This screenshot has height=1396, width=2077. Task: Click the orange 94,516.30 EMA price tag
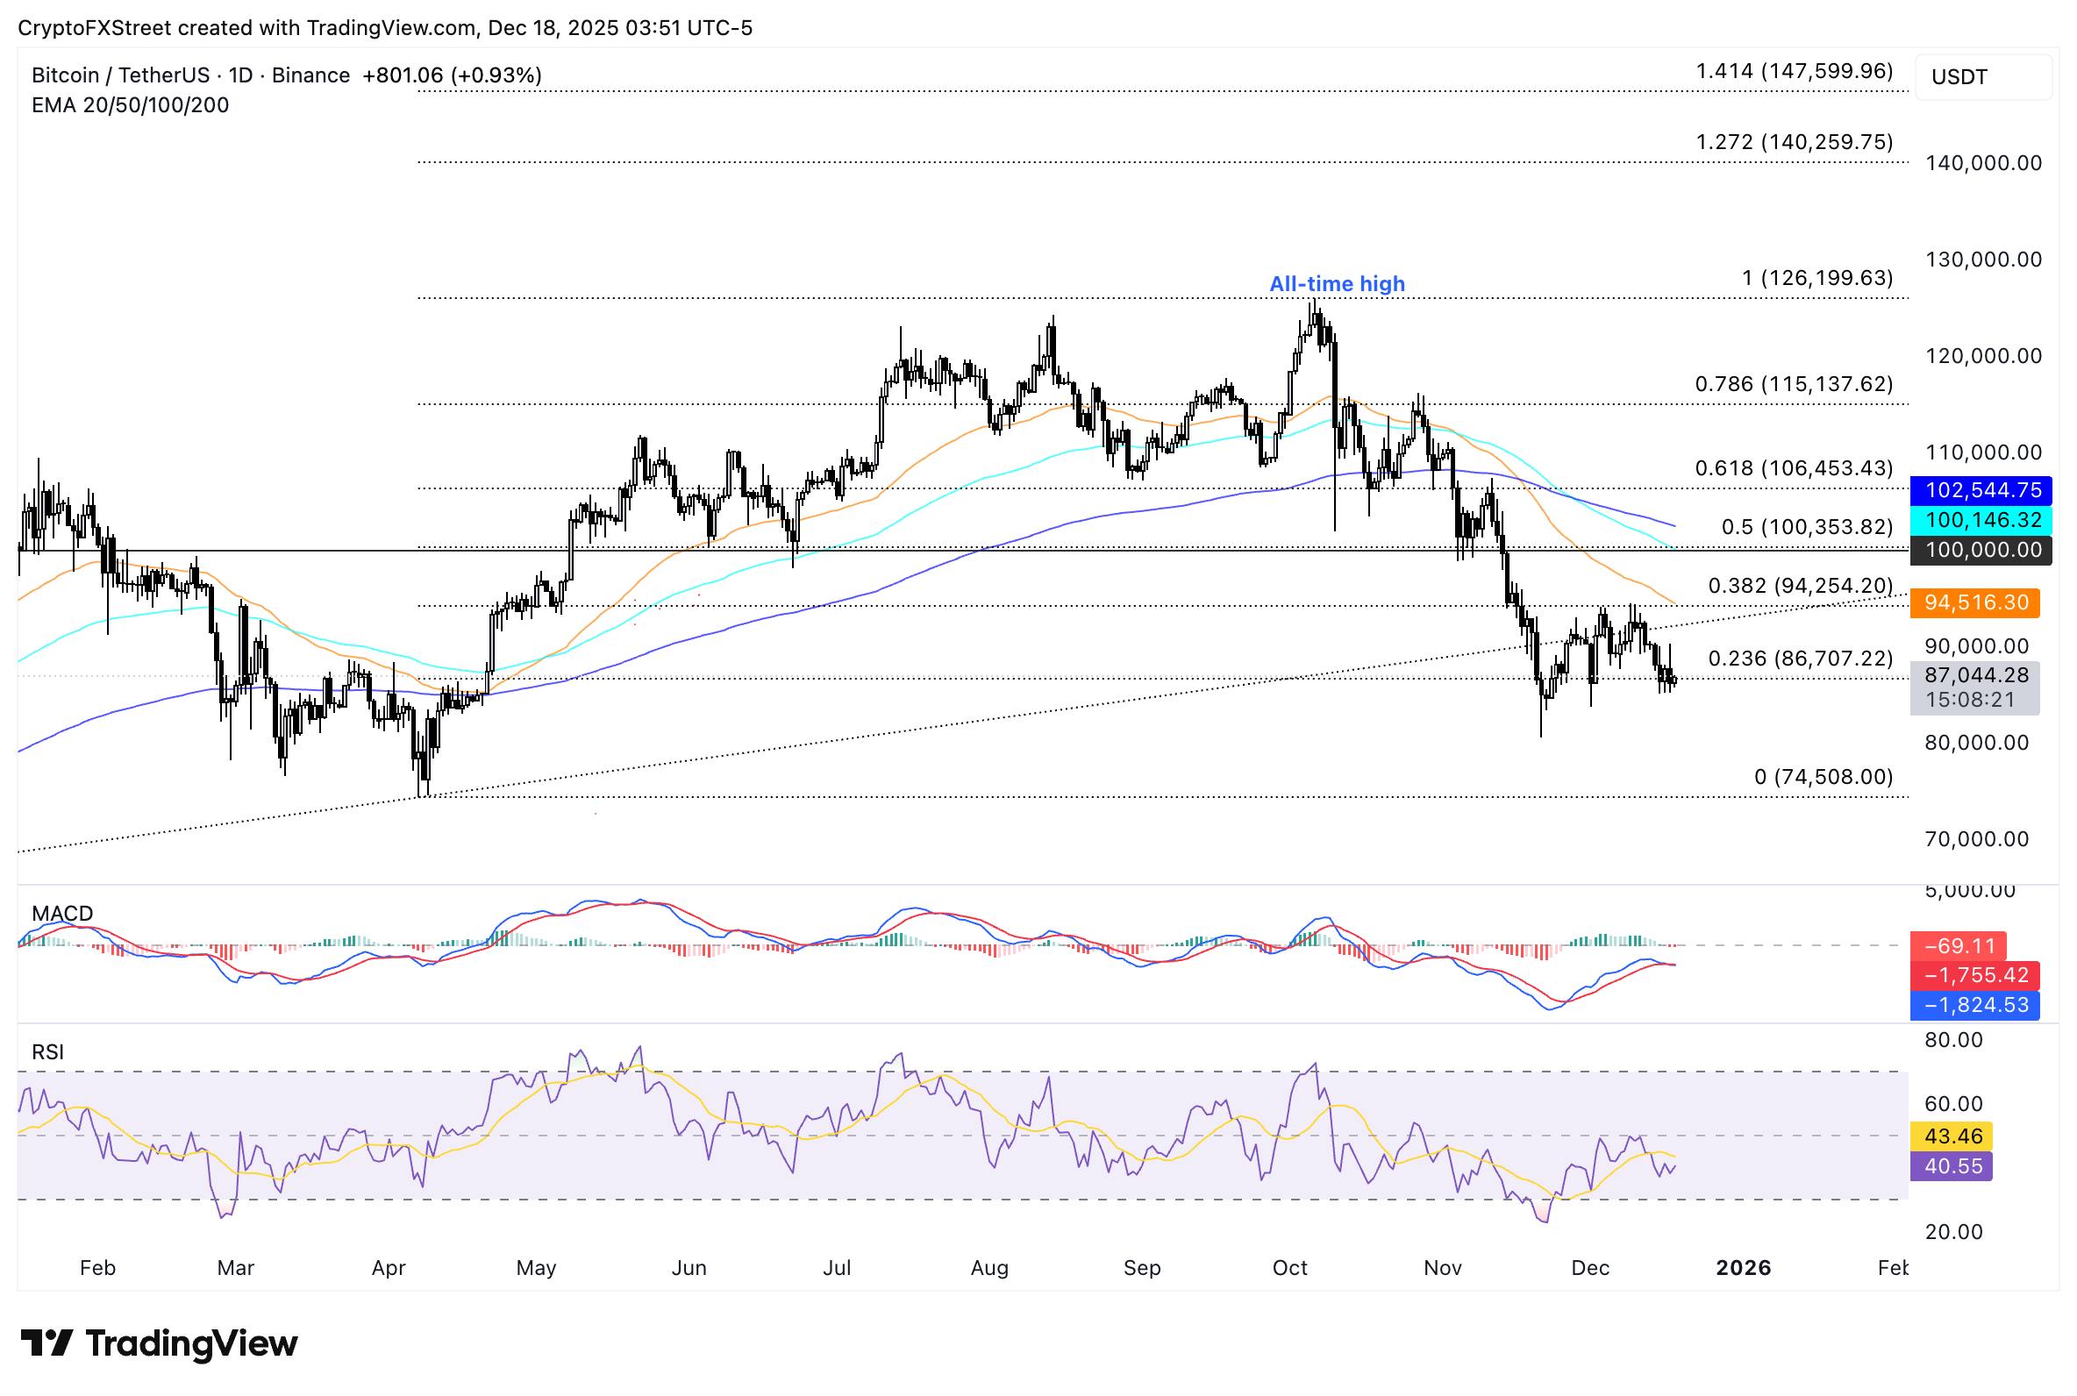(x=1974, y=602)
